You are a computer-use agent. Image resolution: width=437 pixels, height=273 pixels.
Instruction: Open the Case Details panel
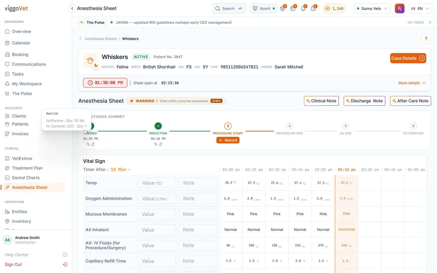click(x=408, y=58)
